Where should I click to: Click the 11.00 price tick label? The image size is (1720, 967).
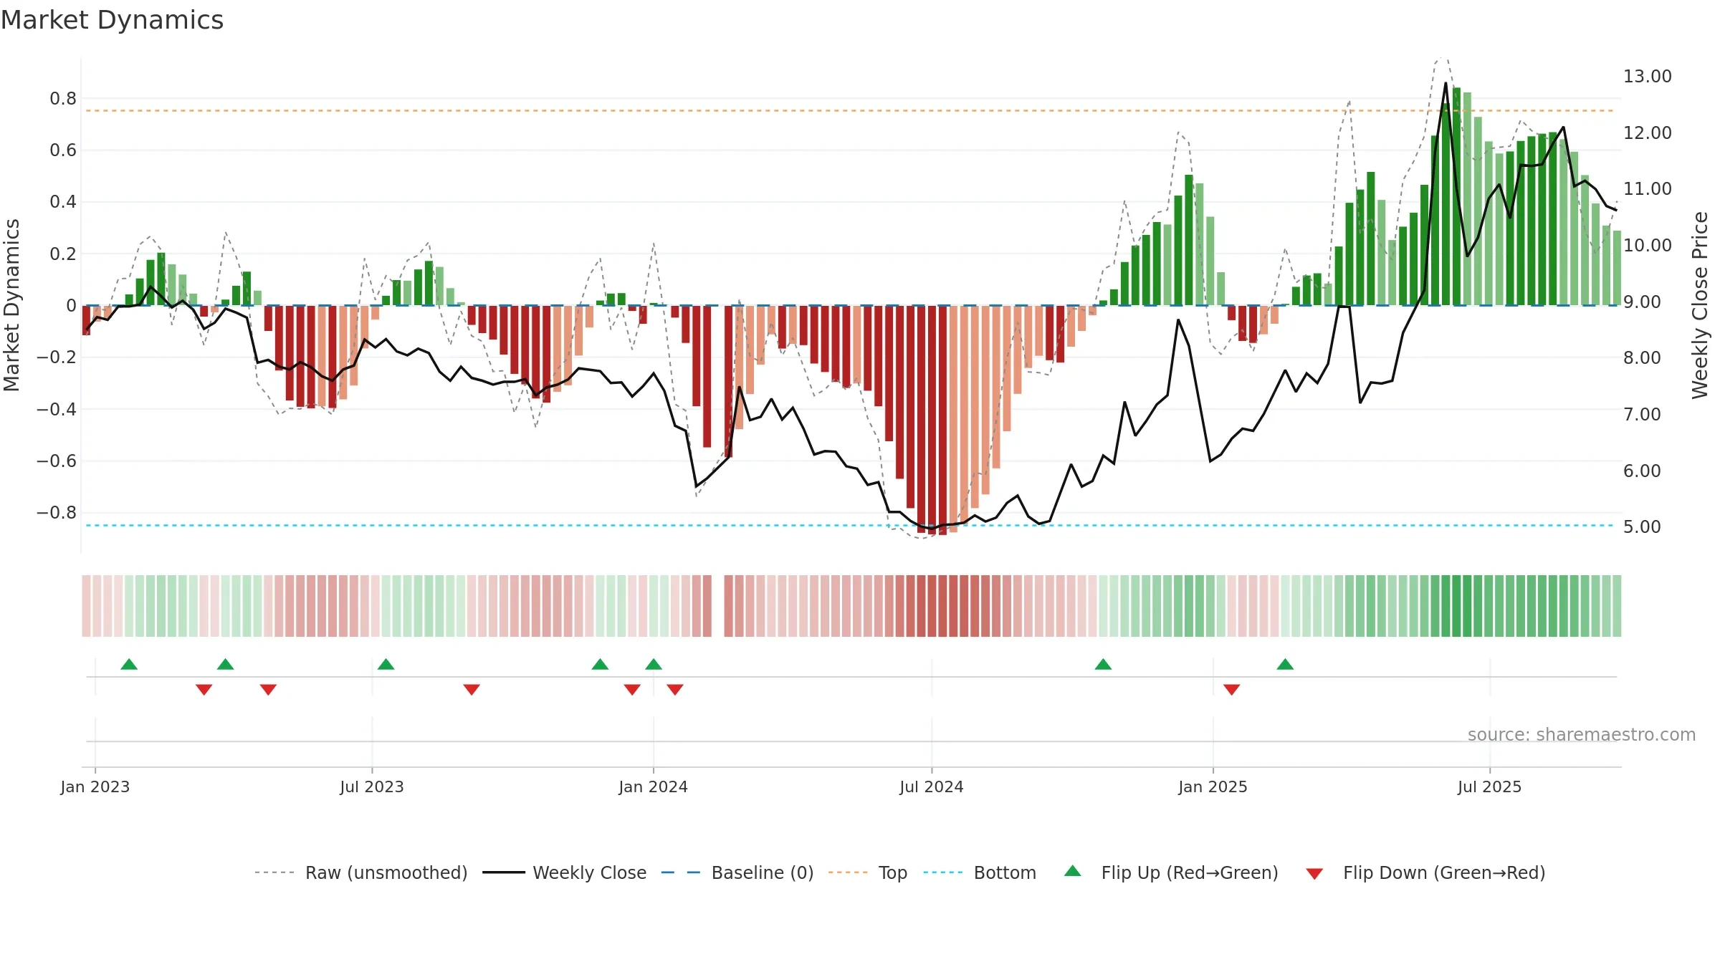1648,189
